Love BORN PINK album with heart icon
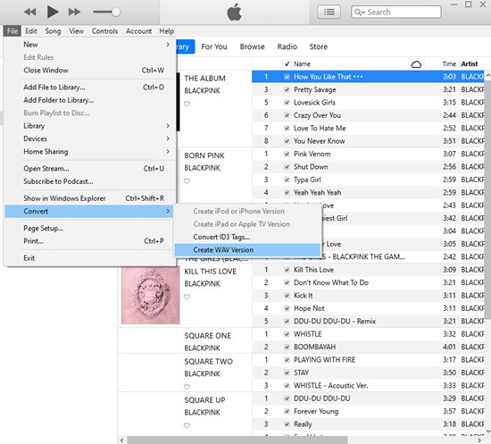Screen dimensions: 491x444 pos(187,180)
